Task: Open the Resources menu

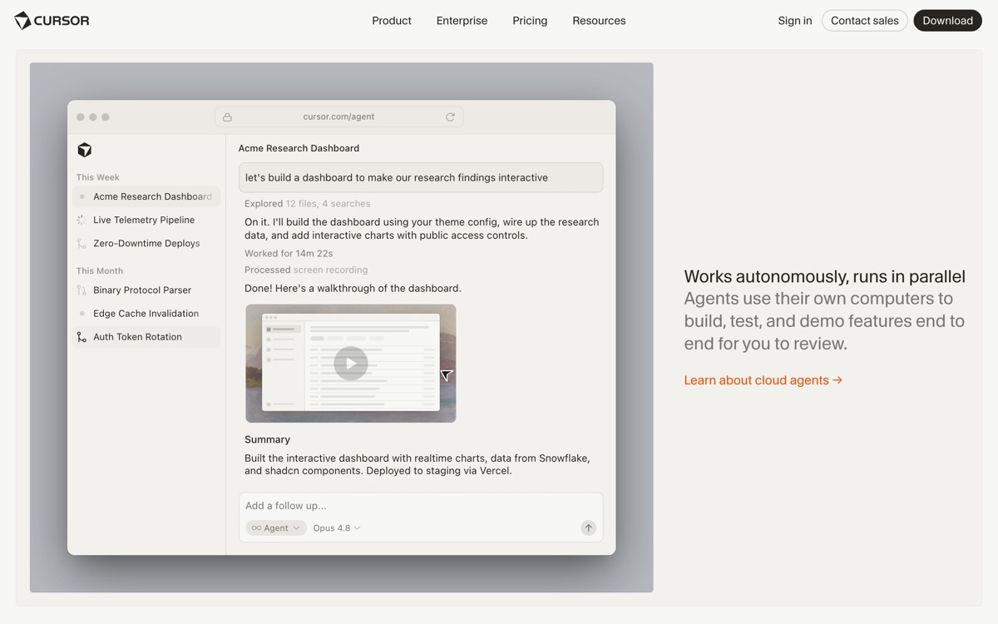Action: tap(599, 21)
